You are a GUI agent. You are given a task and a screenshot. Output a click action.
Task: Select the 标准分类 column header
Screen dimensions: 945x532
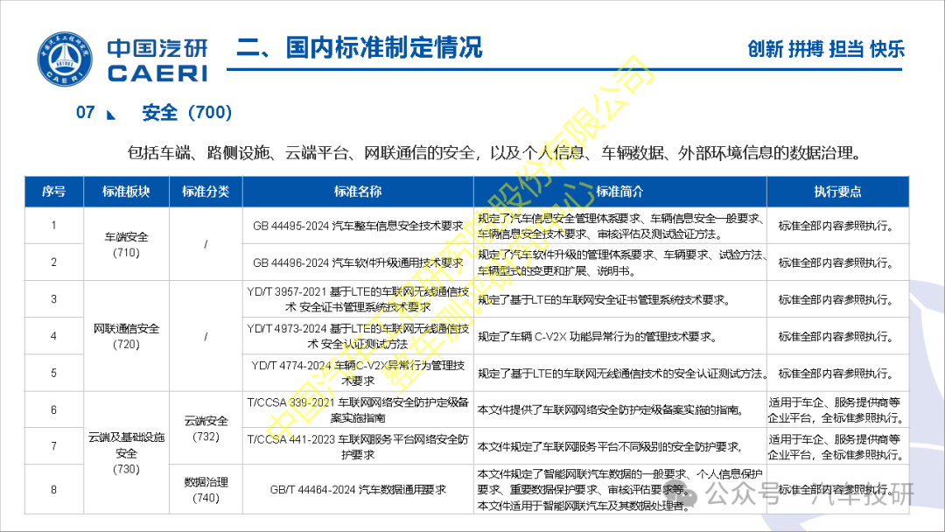click(206, 192)
